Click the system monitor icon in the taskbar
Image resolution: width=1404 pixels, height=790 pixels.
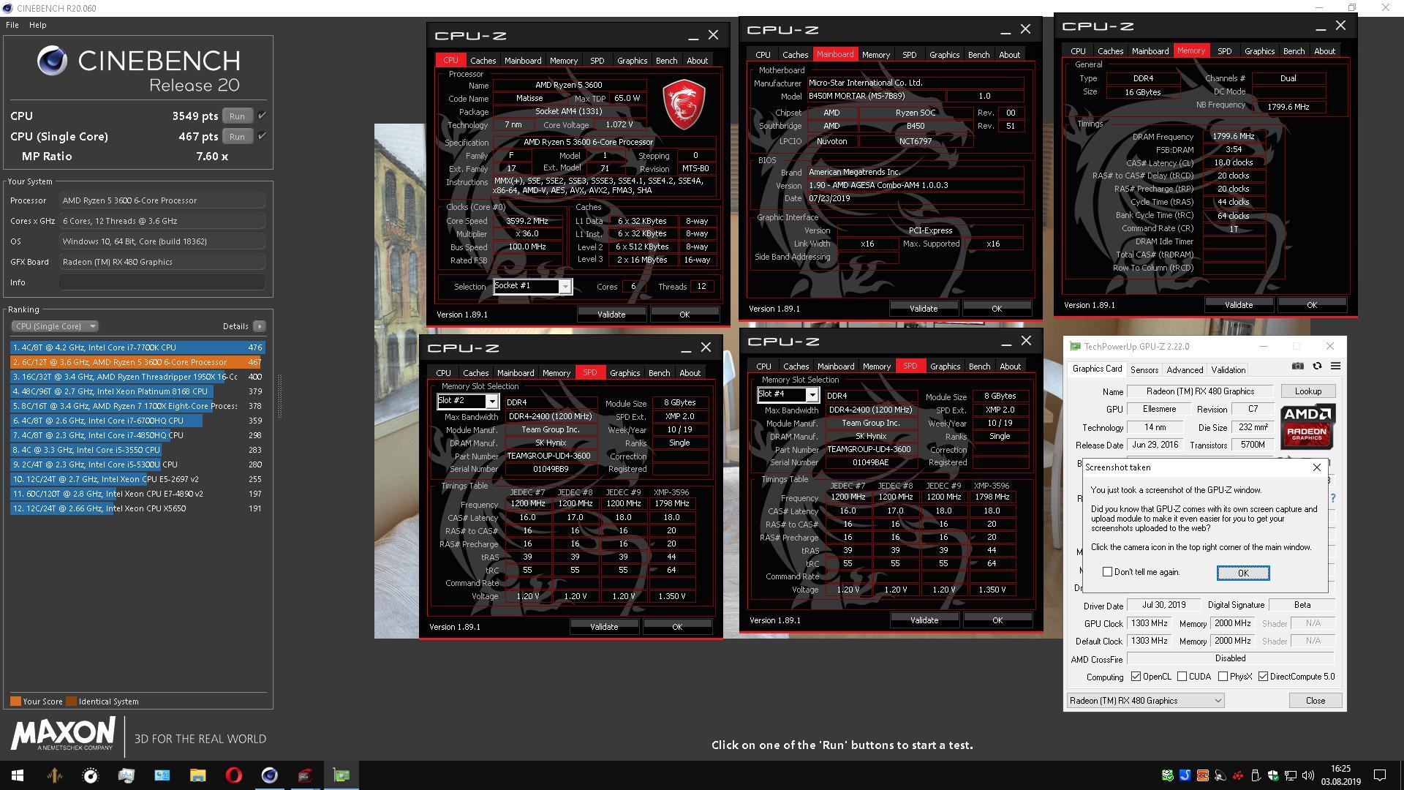126,775
